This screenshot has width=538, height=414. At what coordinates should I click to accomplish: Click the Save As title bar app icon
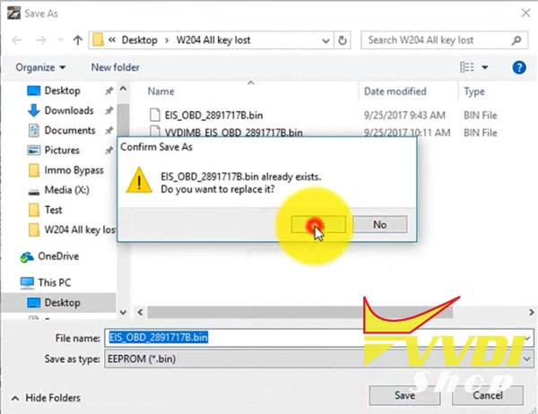point(13,13)
